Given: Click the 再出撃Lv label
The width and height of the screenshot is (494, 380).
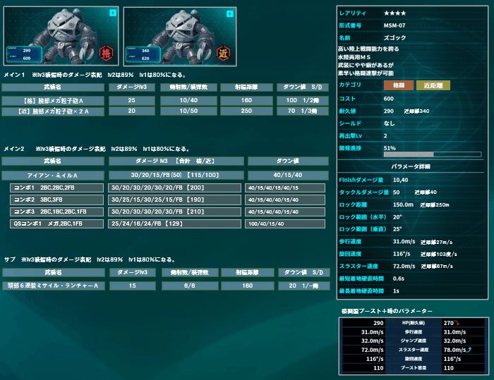Looking at the screenshot, I should tap(350, 135).
